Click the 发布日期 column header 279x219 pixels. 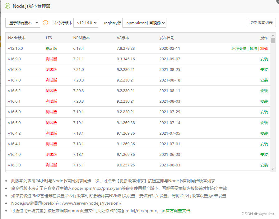pyautogui.click(x=167, y=38)
